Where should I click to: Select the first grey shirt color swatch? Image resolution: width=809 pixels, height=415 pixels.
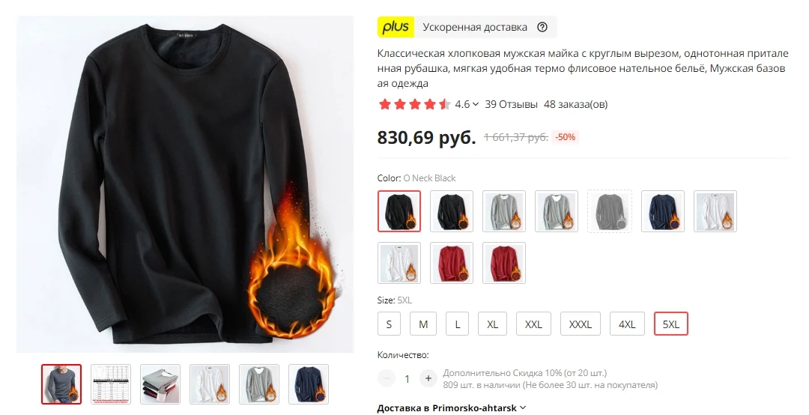504,211
